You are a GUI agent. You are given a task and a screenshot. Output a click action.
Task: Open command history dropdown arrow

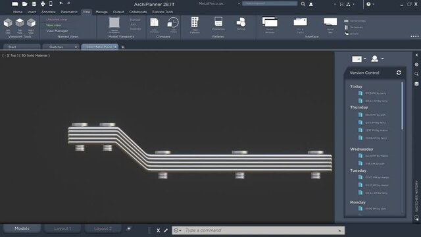pos(339,230)
